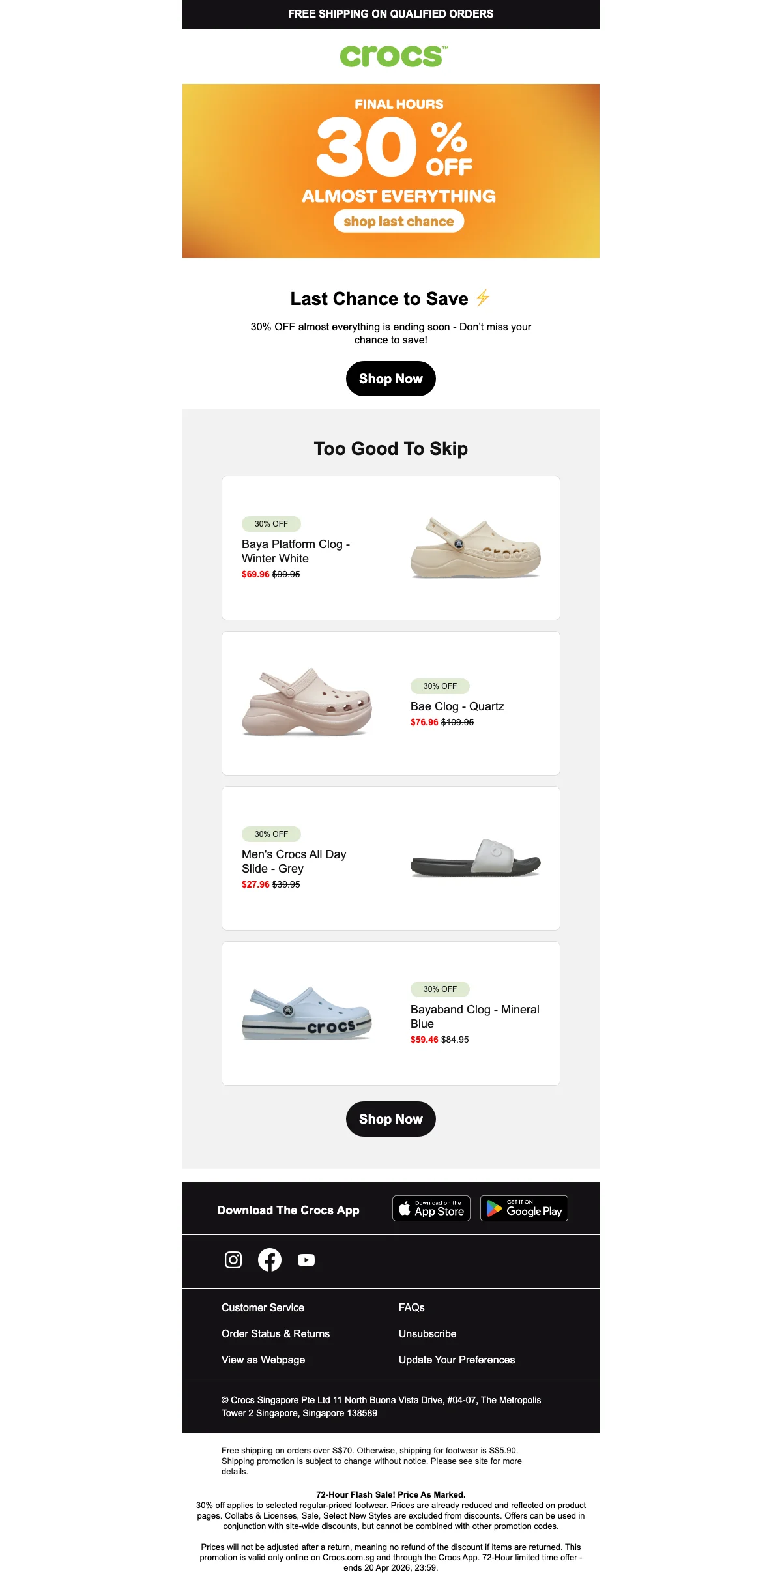The height and width of the screenshot is (1587, 782).
Task: Click the FAQs footer link
Action: (412, 1307)
